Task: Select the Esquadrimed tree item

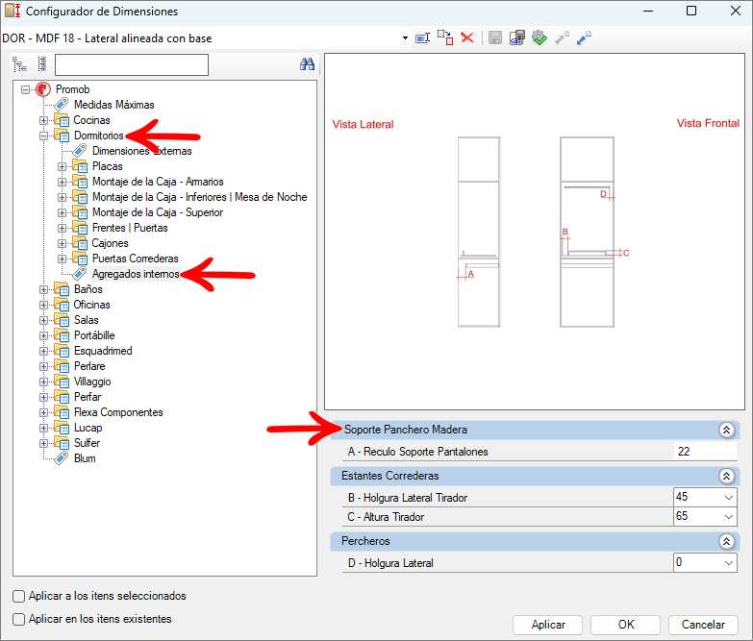Action: [x=103, y=351]
